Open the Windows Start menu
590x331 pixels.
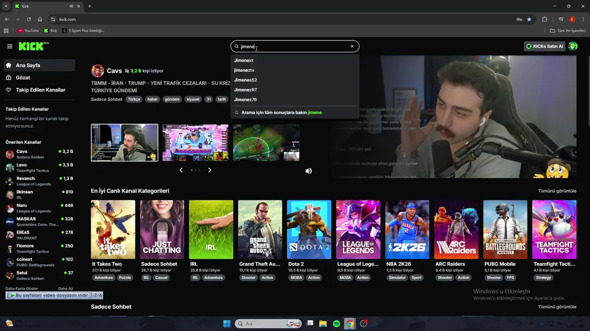point(227,324)
